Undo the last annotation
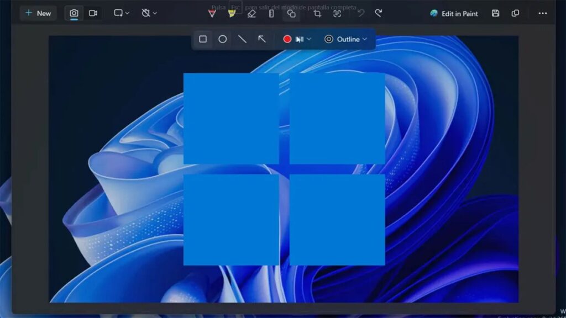Viewport: 566px width, 318px height. pos(360,13)
